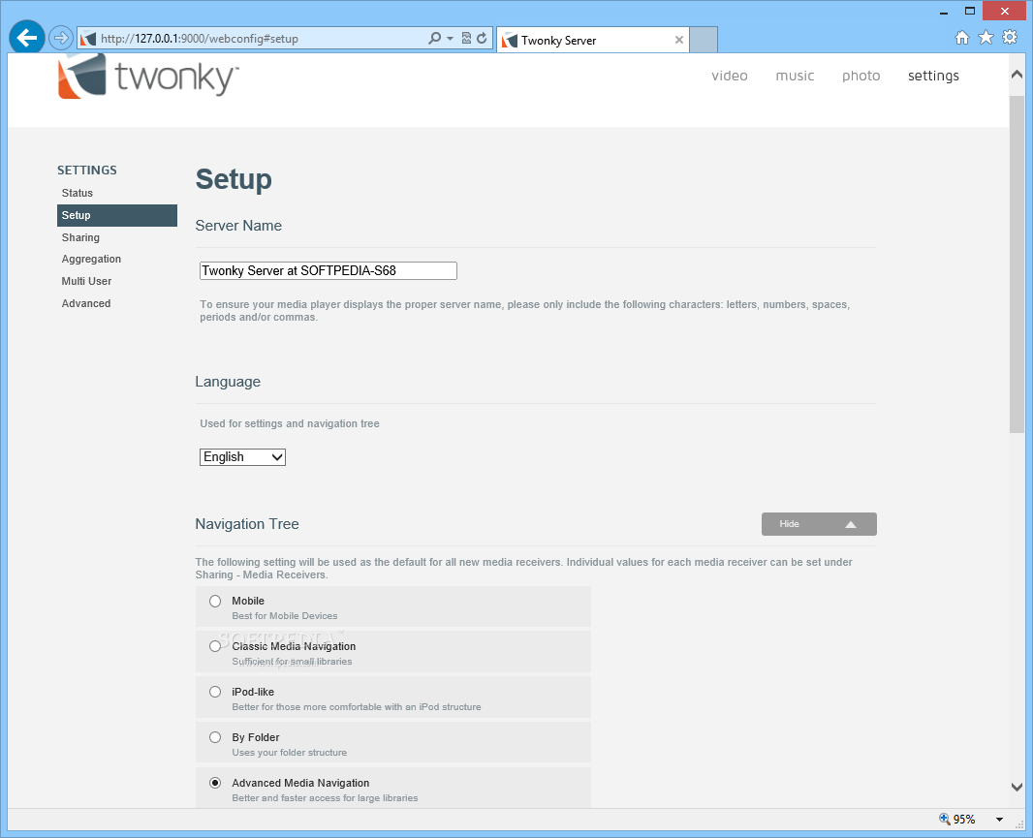
Task: Click the Server Name text field
Action: pyautogui.click(x=329, y=270)
